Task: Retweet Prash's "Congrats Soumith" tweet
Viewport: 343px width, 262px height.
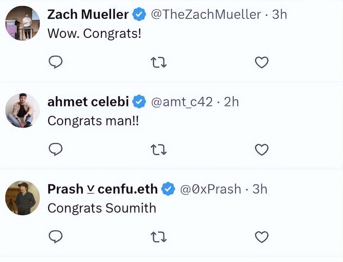Action: point(158,237)
